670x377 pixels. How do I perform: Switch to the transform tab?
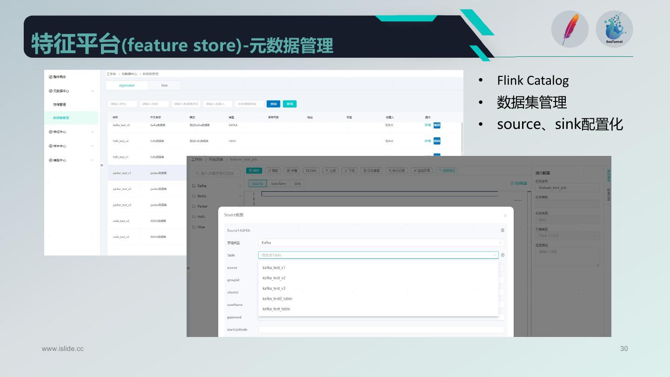click(x=279, y=184)
